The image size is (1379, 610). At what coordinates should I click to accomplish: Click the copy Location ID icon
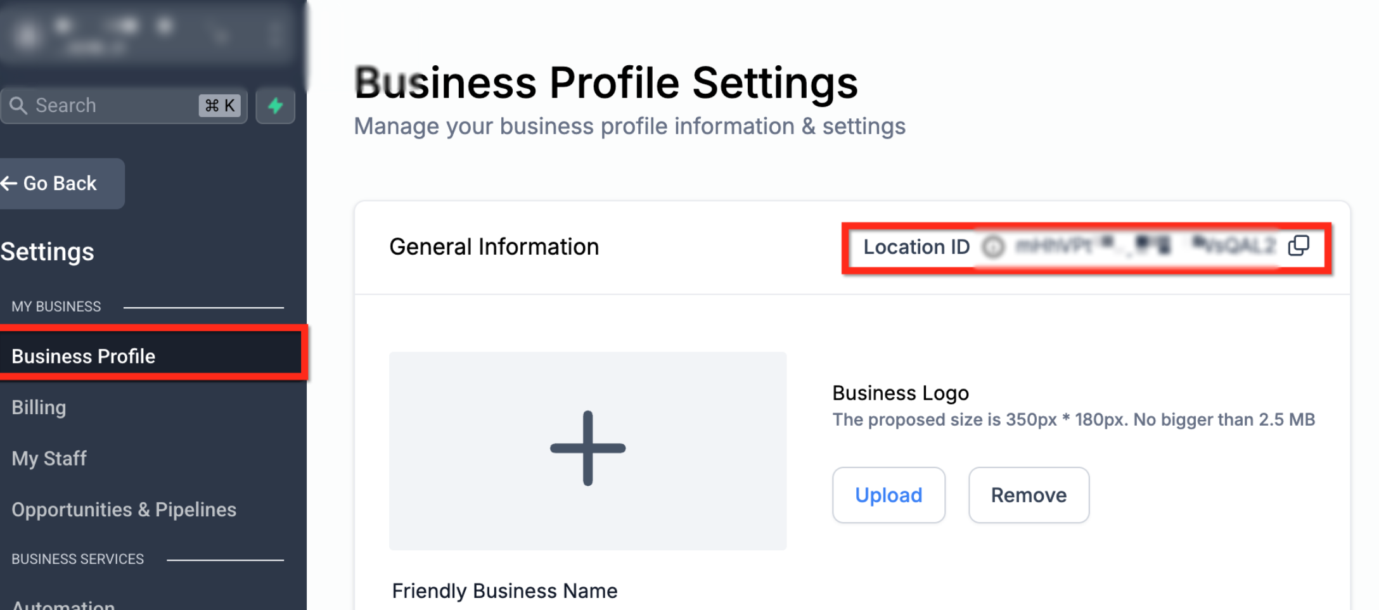coord(1299,245)
